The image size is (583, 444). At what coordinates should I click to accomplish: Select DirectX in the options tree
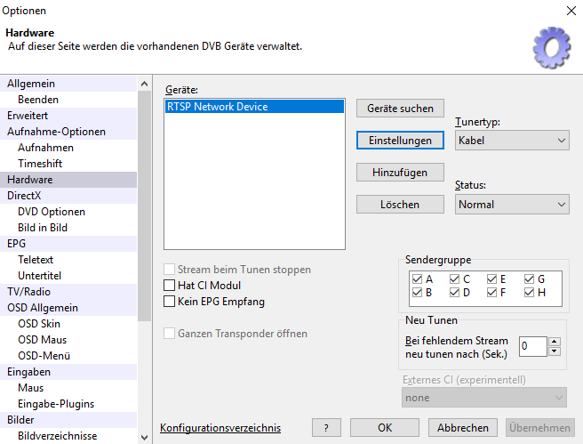coord(24,196)
